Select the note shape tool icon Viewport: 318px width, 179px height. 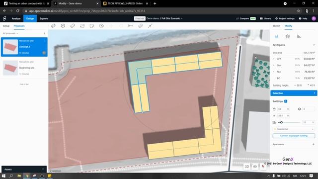click(x=92, y=26)
